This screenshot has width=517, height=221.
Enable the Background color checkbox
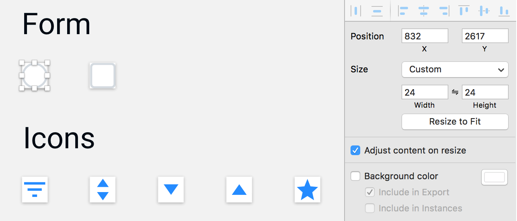click(355, 176)
